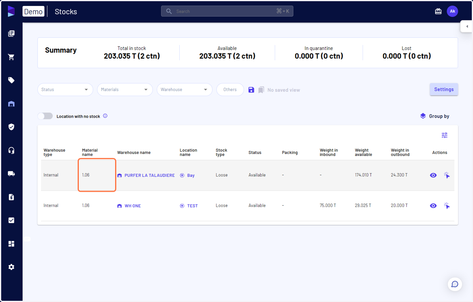
Task: Click the Weight available column header
Action: [363, 152]
